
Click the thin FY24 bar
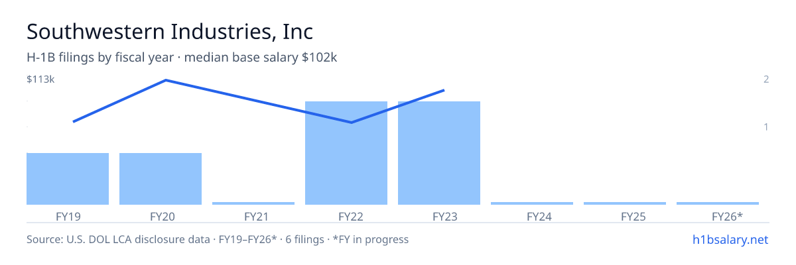(532, 203)
